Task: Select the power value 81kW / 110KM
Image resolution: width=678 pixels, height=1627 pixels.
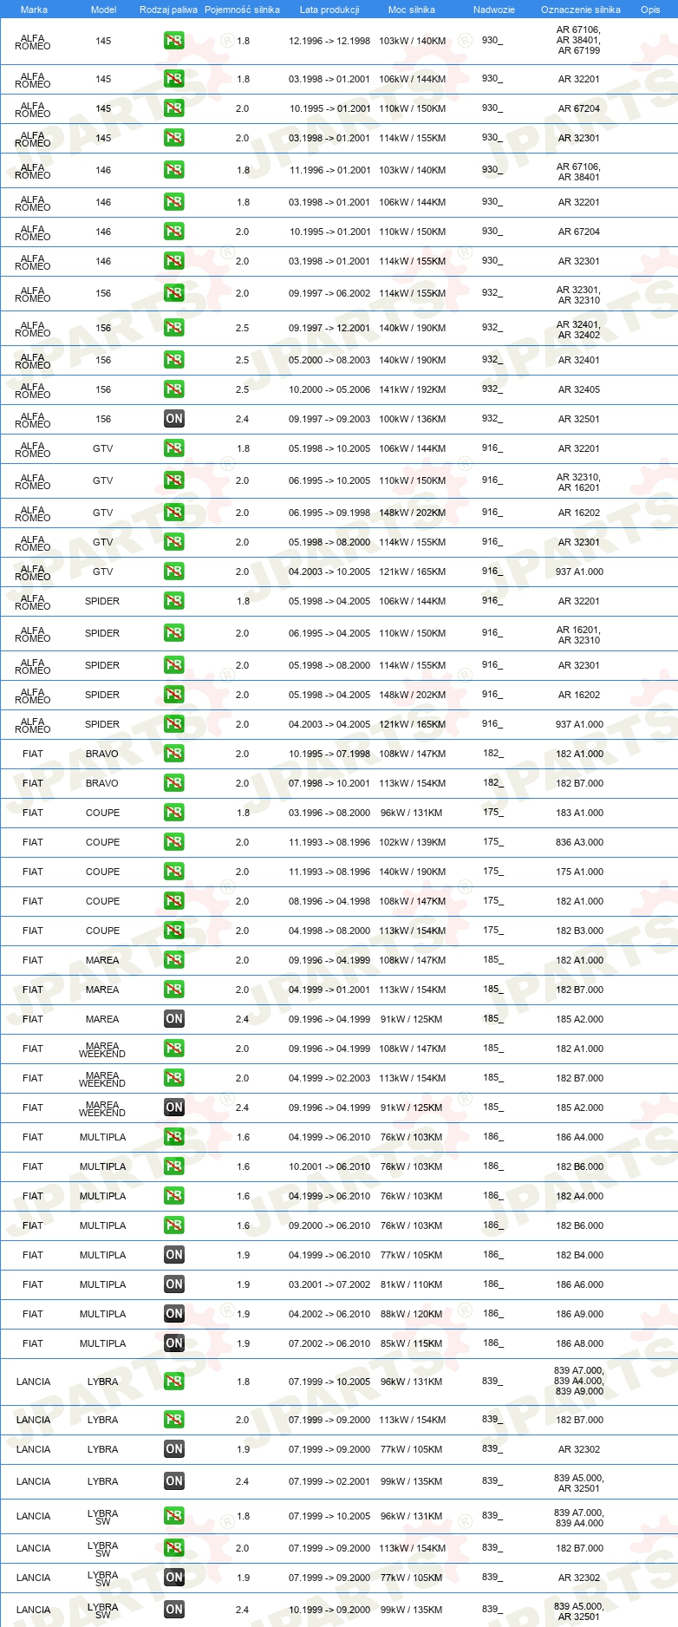Action: point(412,1284)
